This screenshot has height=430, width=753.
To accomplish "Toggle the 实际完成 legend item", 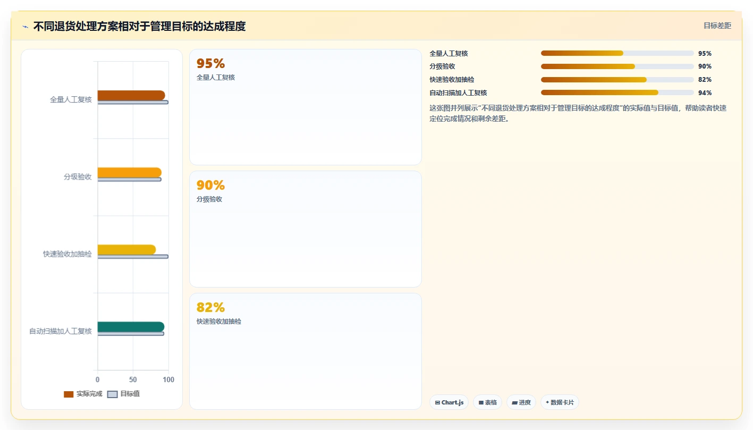I will [83, 394].
